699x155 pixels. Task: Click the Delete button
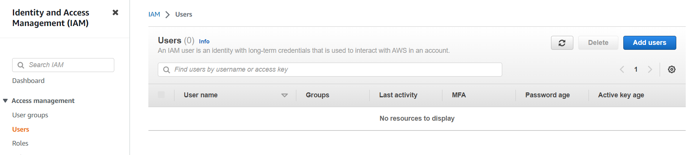tap(598, 43)
